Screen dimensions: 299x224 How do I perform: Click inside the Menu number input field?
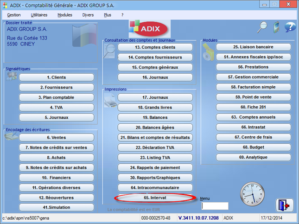(x=215, y=206)
